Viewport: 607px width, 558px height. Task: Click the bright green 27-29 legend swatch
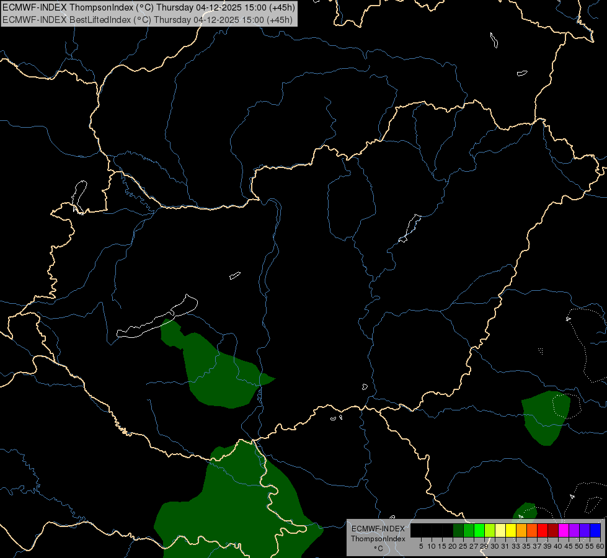pos(479,530)
